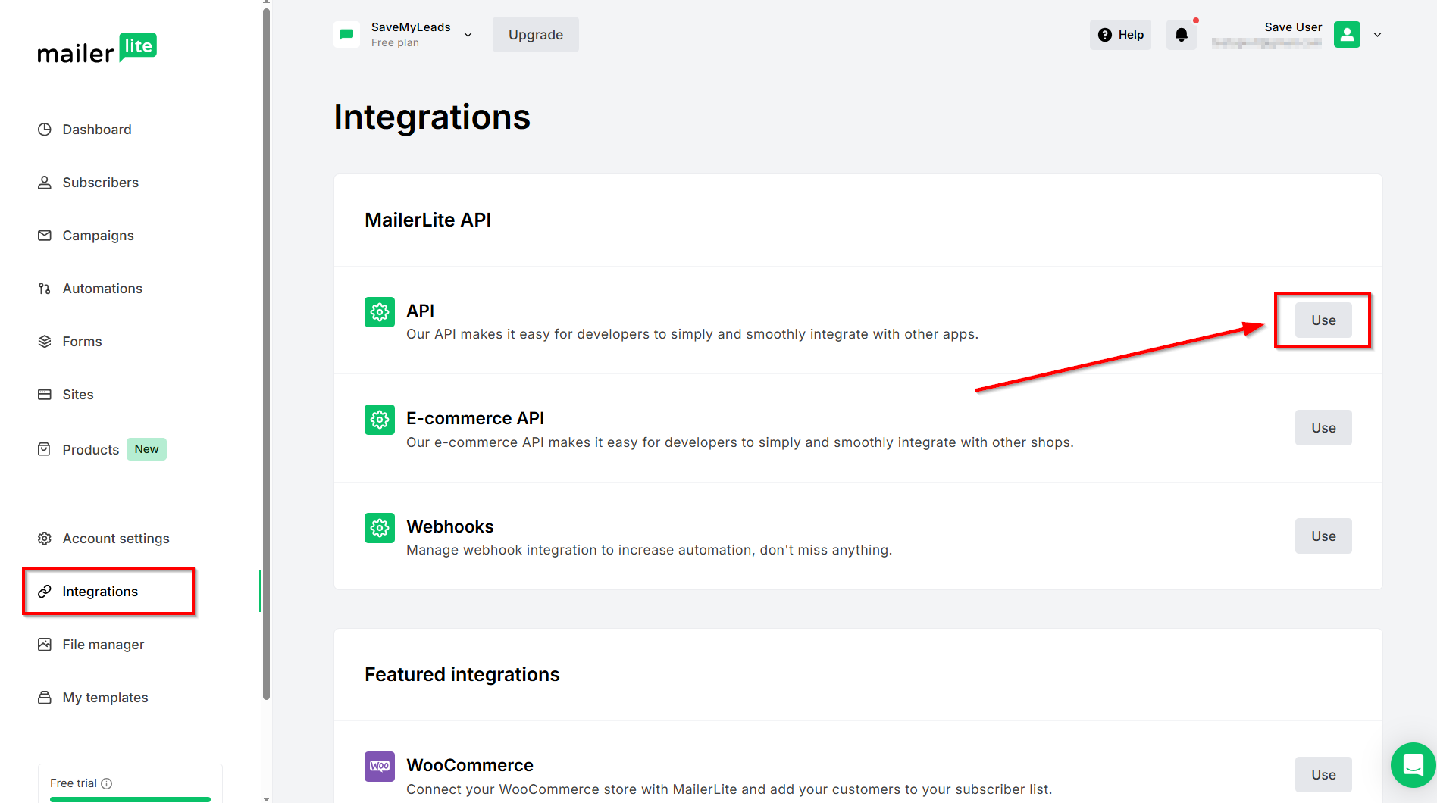Open the green chat support widget
Viewport: 1437px width, 803px height.
pyautogui.click(x=1413, y=764)
